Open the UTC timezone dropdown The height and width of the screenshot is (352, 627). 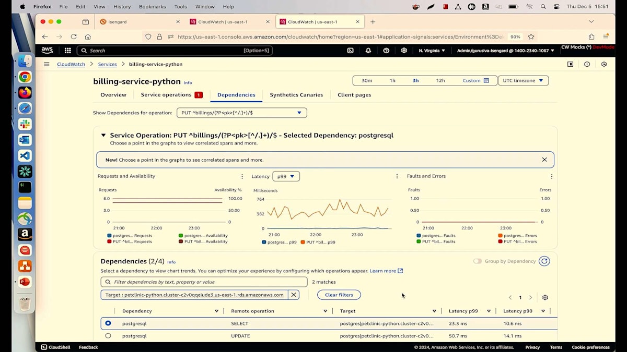click(523, 80)
